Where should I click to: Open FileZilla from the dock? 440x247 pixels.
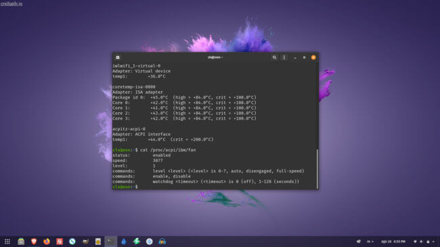60,242
